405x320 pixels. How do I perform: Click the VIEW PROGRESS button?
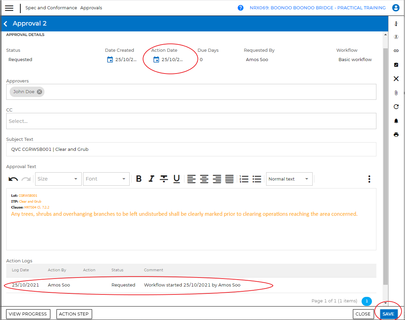click(x=28, y=314)
